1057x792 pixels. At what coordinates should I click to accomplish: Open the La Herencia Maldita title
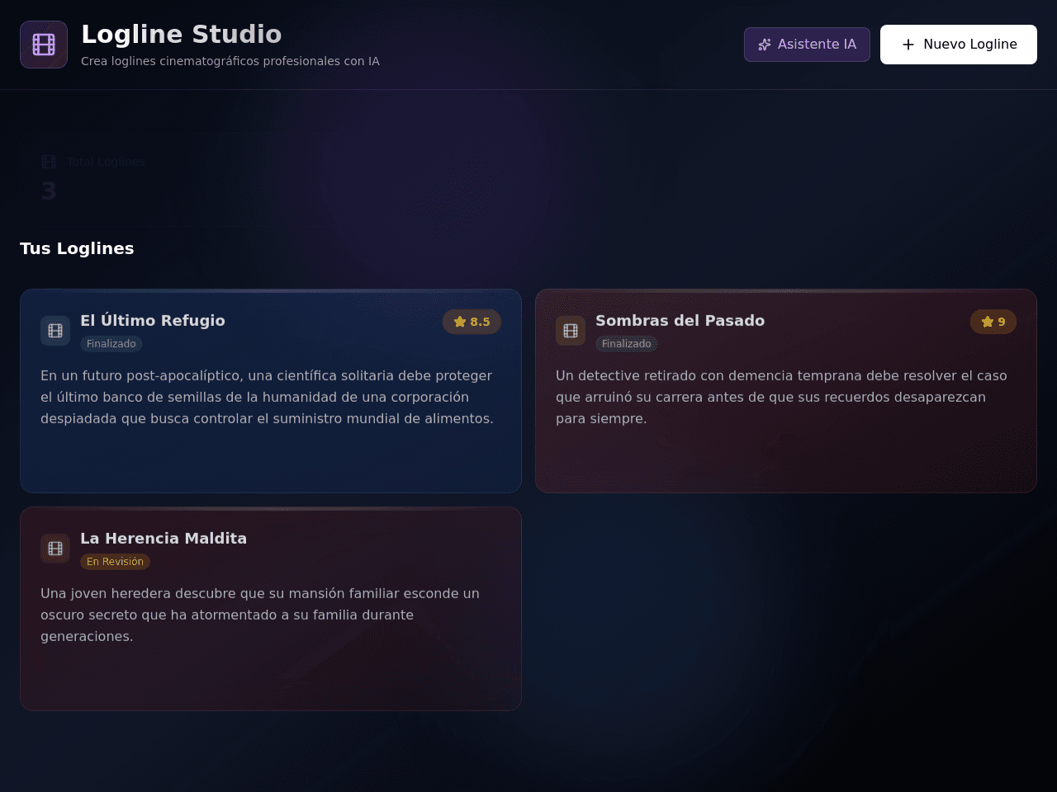pos(164,539)
